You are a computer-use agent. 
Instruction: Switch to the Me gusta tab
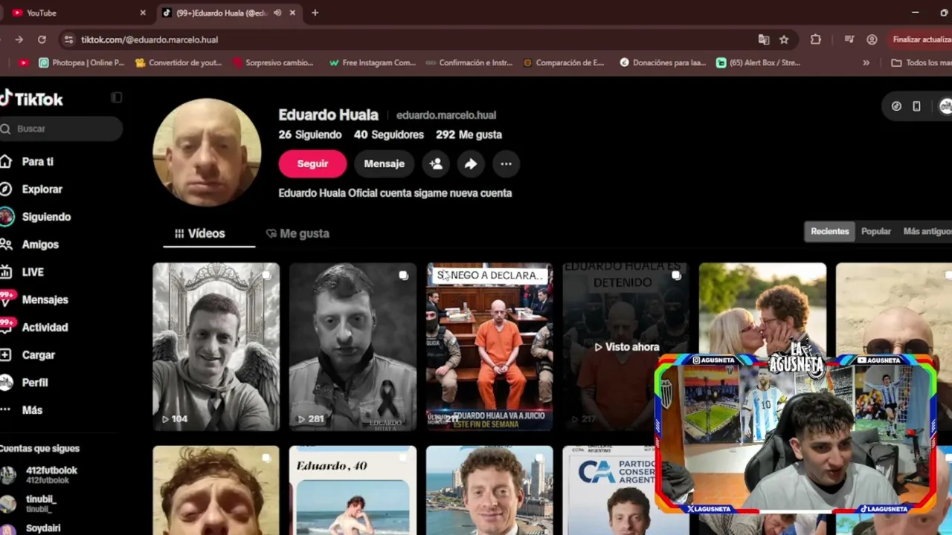tap(297, 233)
